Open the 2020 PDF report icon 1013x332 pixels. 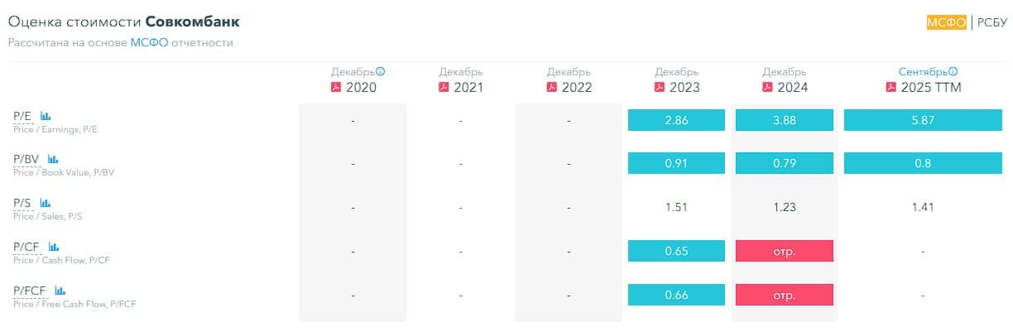pyautogui.click(x=336, y=87)
